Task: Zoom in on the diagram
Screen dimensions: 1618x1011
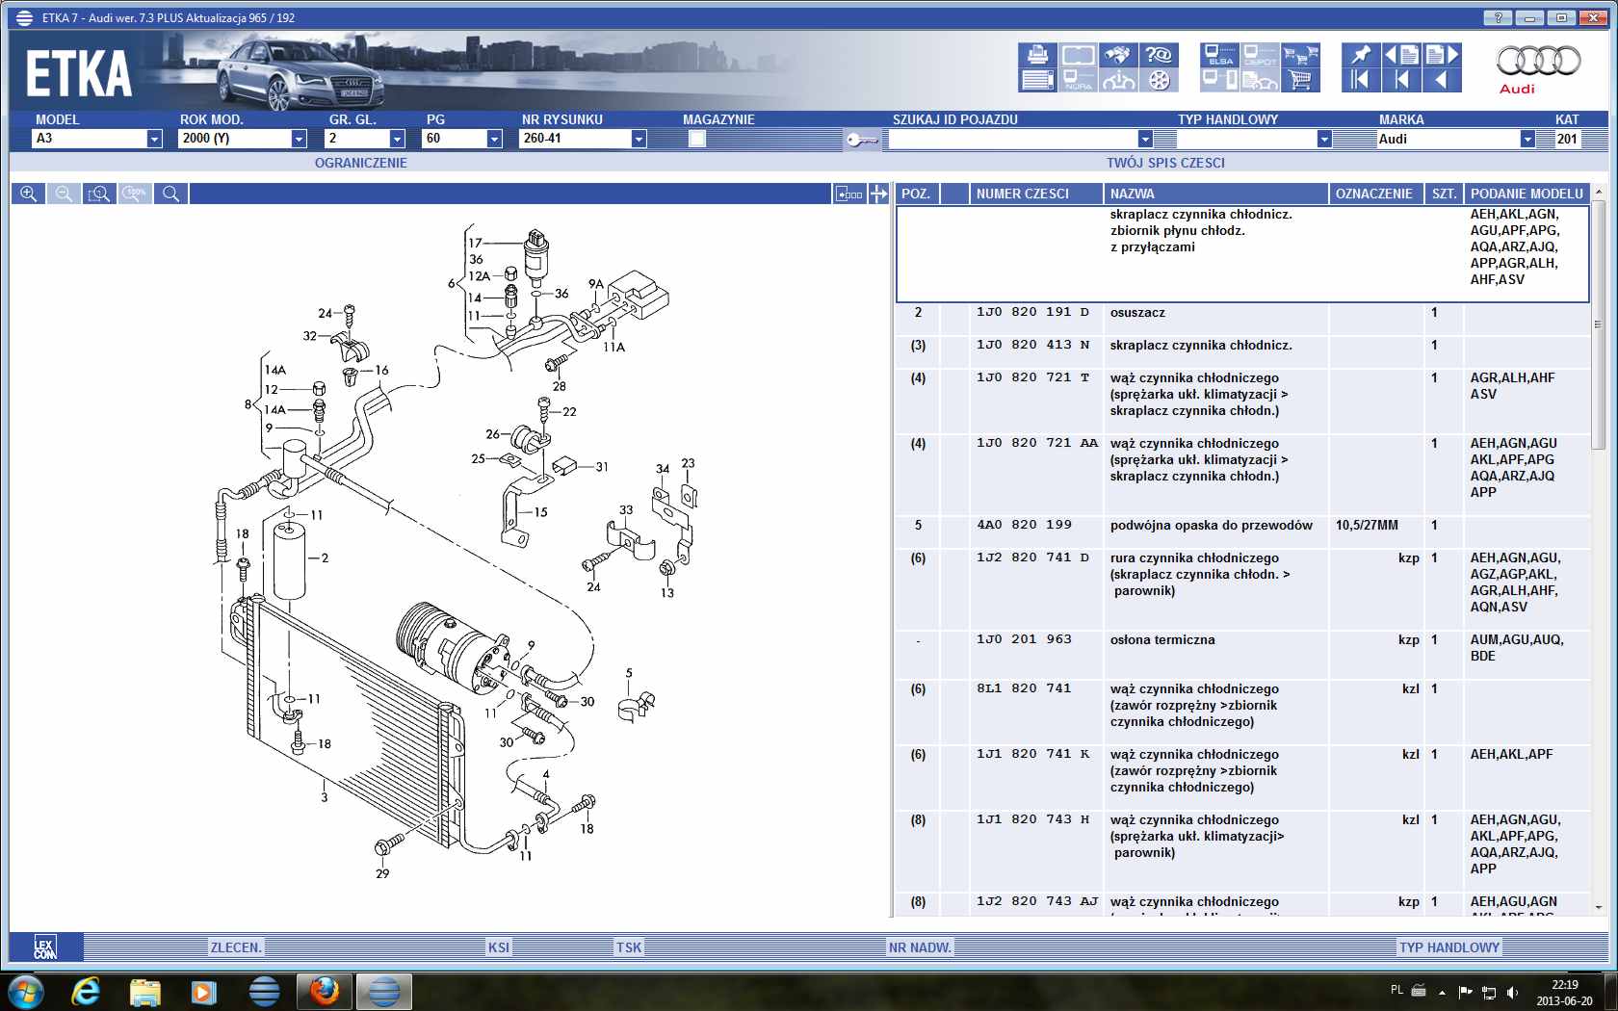Action: (28, 194)
